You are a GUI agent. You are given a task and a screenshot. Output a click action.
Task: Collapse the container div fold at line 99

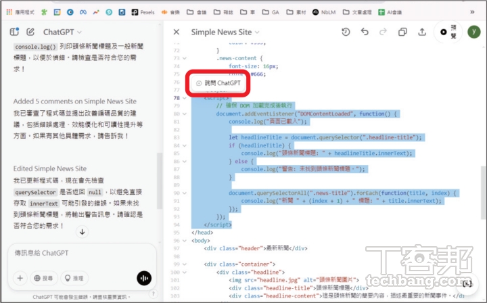(x=185, y=264)
